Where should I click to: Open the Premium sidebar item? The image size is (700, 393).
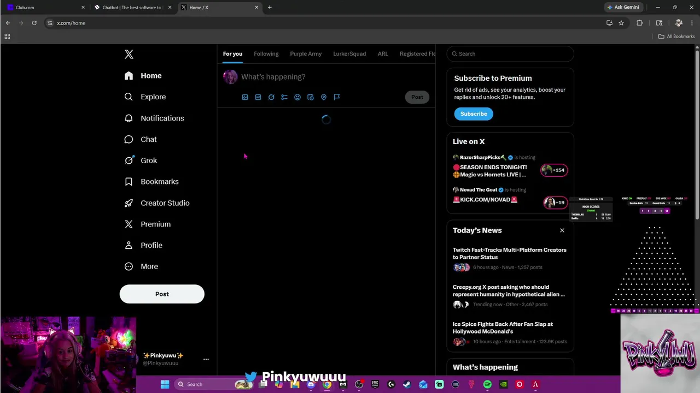pyautogui.click(x=147, y=224)
